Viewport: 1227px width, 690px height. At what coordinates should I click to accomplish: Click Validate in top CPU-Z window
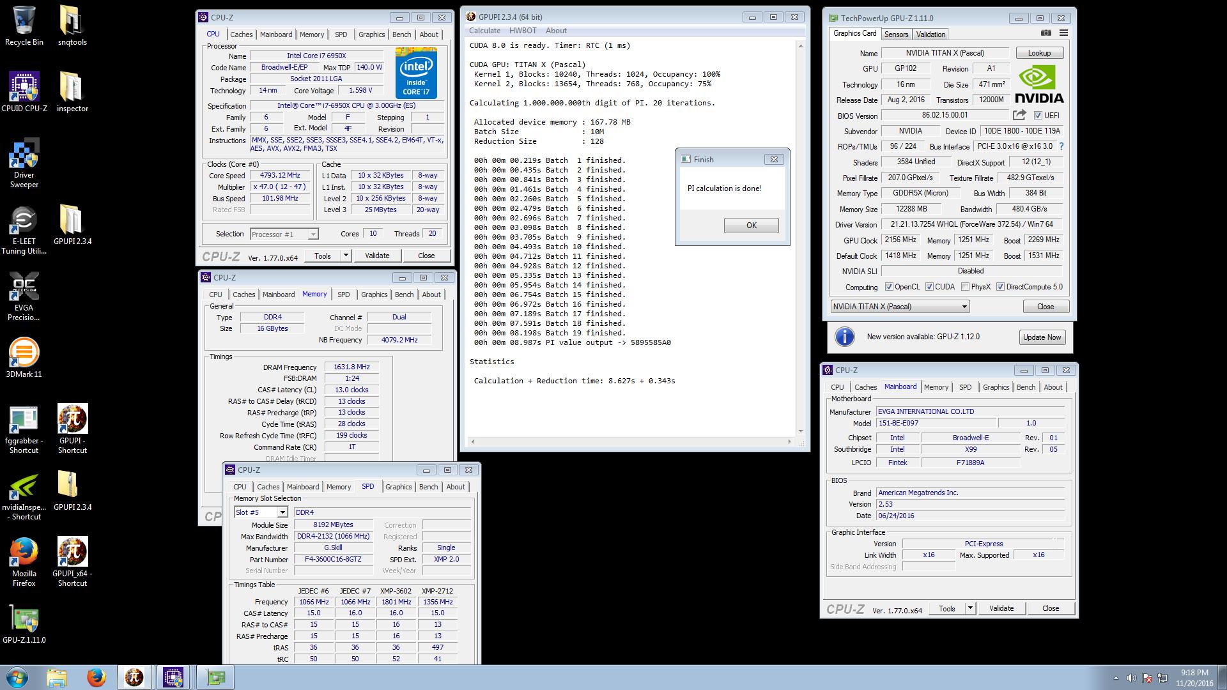coord(377,256)
